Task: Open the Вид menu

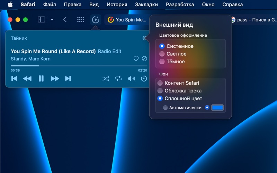Action: tap(94, 4)
